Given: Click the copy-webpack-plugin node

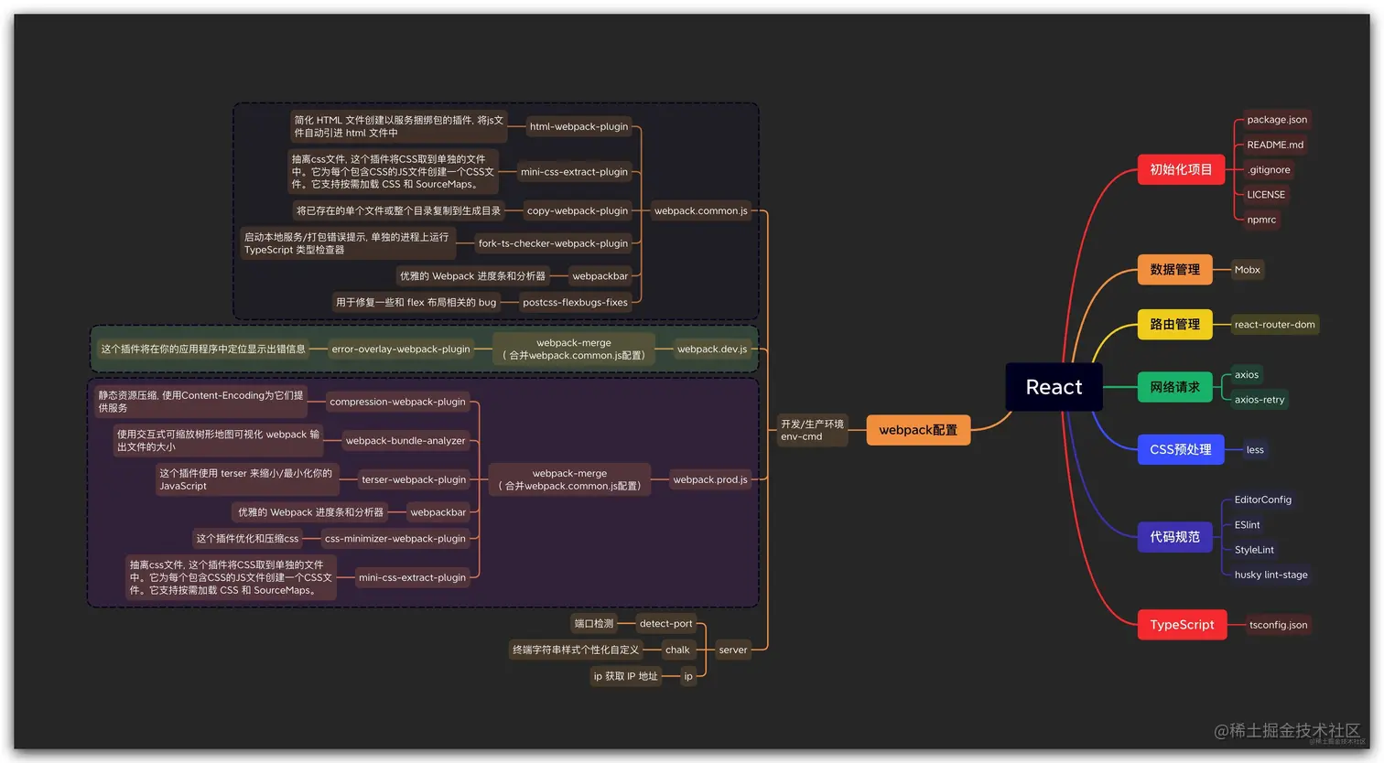Looking at the screenshot, I should pos(578,210).
